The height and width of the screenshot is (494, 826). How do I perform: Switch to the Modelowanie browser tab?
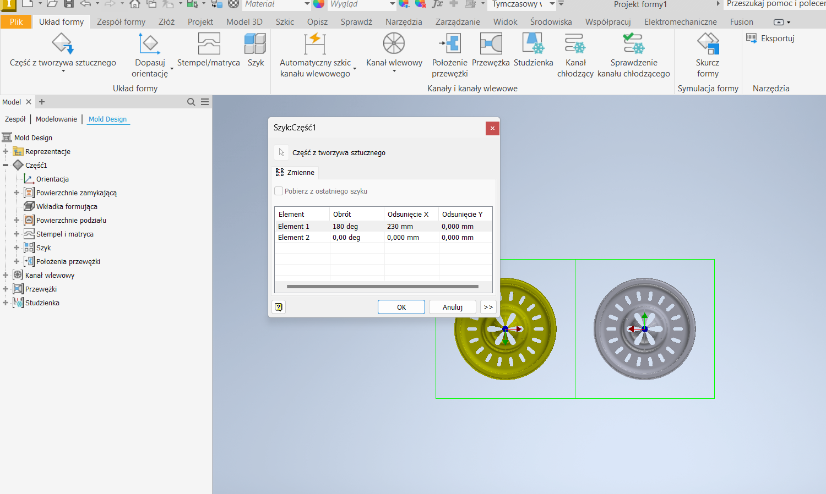tap(56, 119)
